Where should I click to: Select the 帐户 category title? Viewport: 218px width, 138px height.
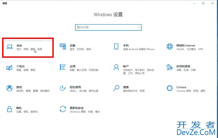coord(126,66)
